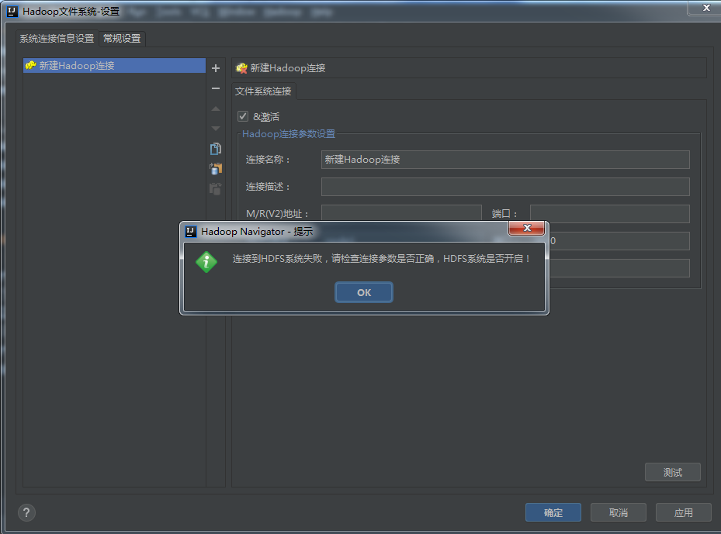The height and width of the screenshot is (534, 721).
Task: Click the 确定 button
Action: [553, 512]
